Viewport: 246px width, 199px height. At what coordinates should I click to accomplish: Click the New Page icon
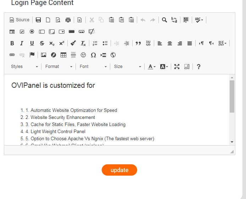coord(48,20)
